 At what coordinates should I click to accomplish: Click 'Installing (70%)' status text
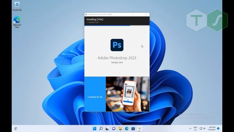pyautogui.click(x=95, y=19)
